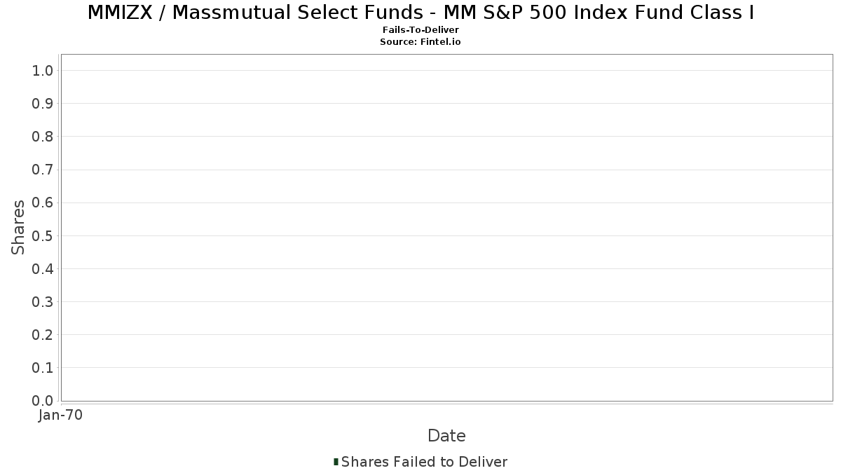Click the 0.3 y-axis tick label
This screenshot has width=841, height=473.
point(43,302)
